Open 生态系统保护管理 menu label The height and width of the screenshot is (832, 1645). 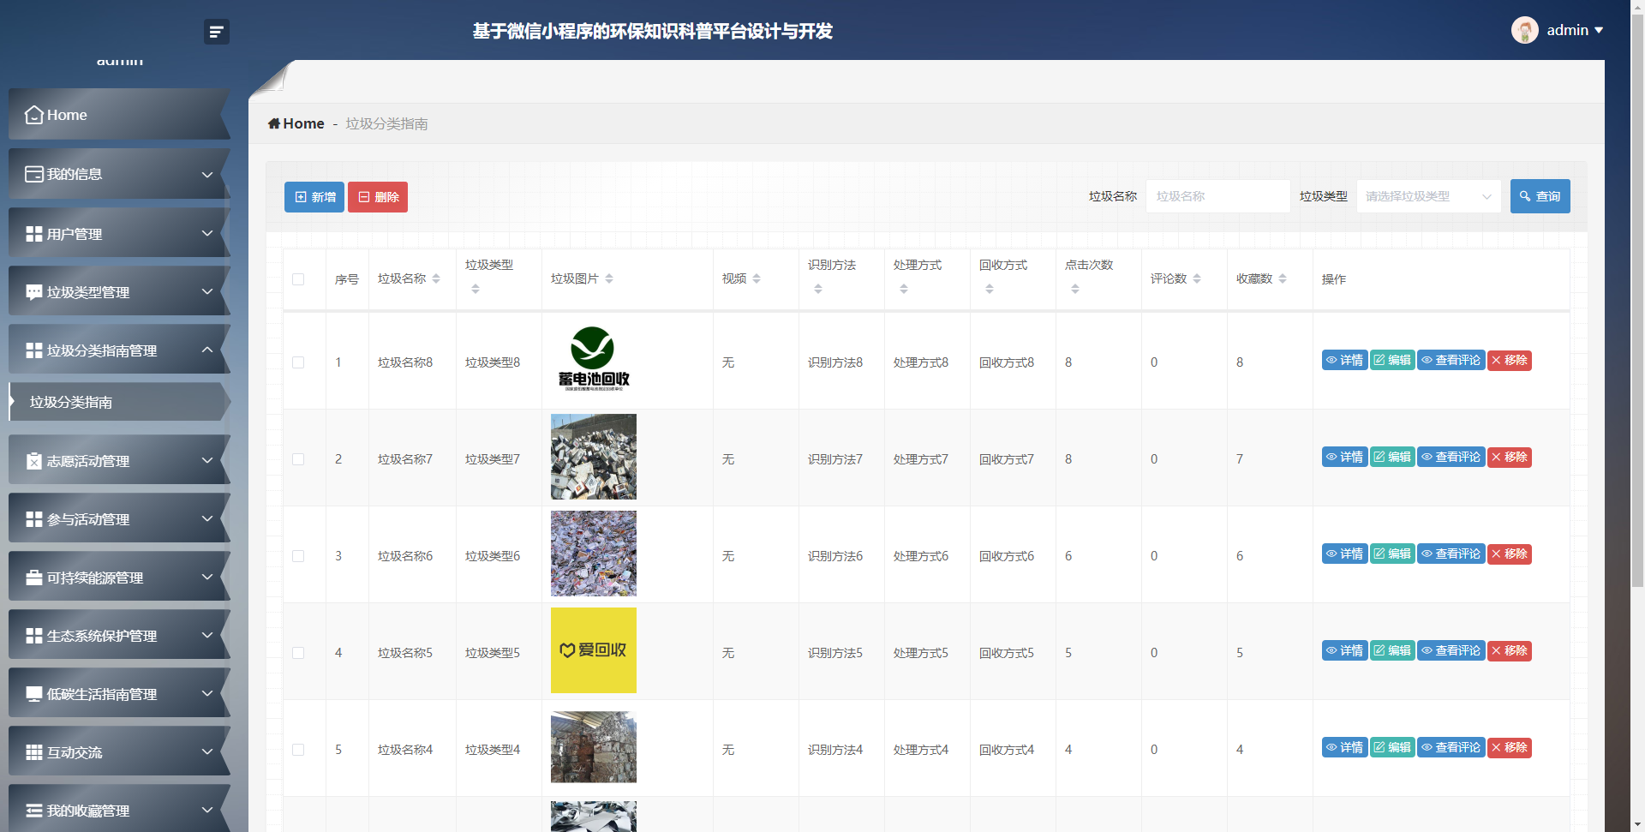pos(102,636)
